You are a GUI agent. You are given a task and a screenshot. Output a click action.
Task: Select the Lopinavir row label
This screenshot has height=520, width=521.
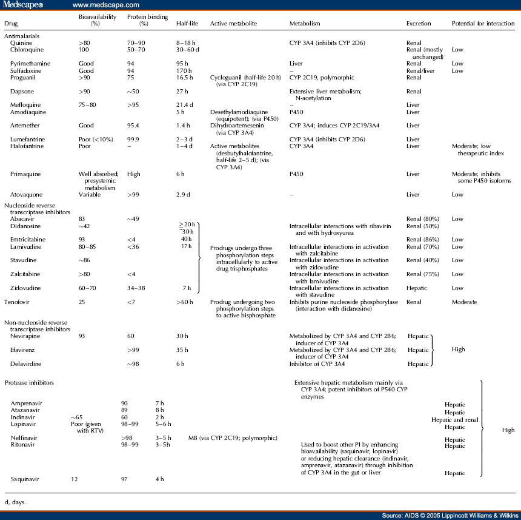coord(23,424)
